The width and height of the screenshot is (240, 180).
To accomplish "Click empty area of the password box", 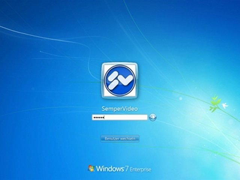I will tap(127, 117).
